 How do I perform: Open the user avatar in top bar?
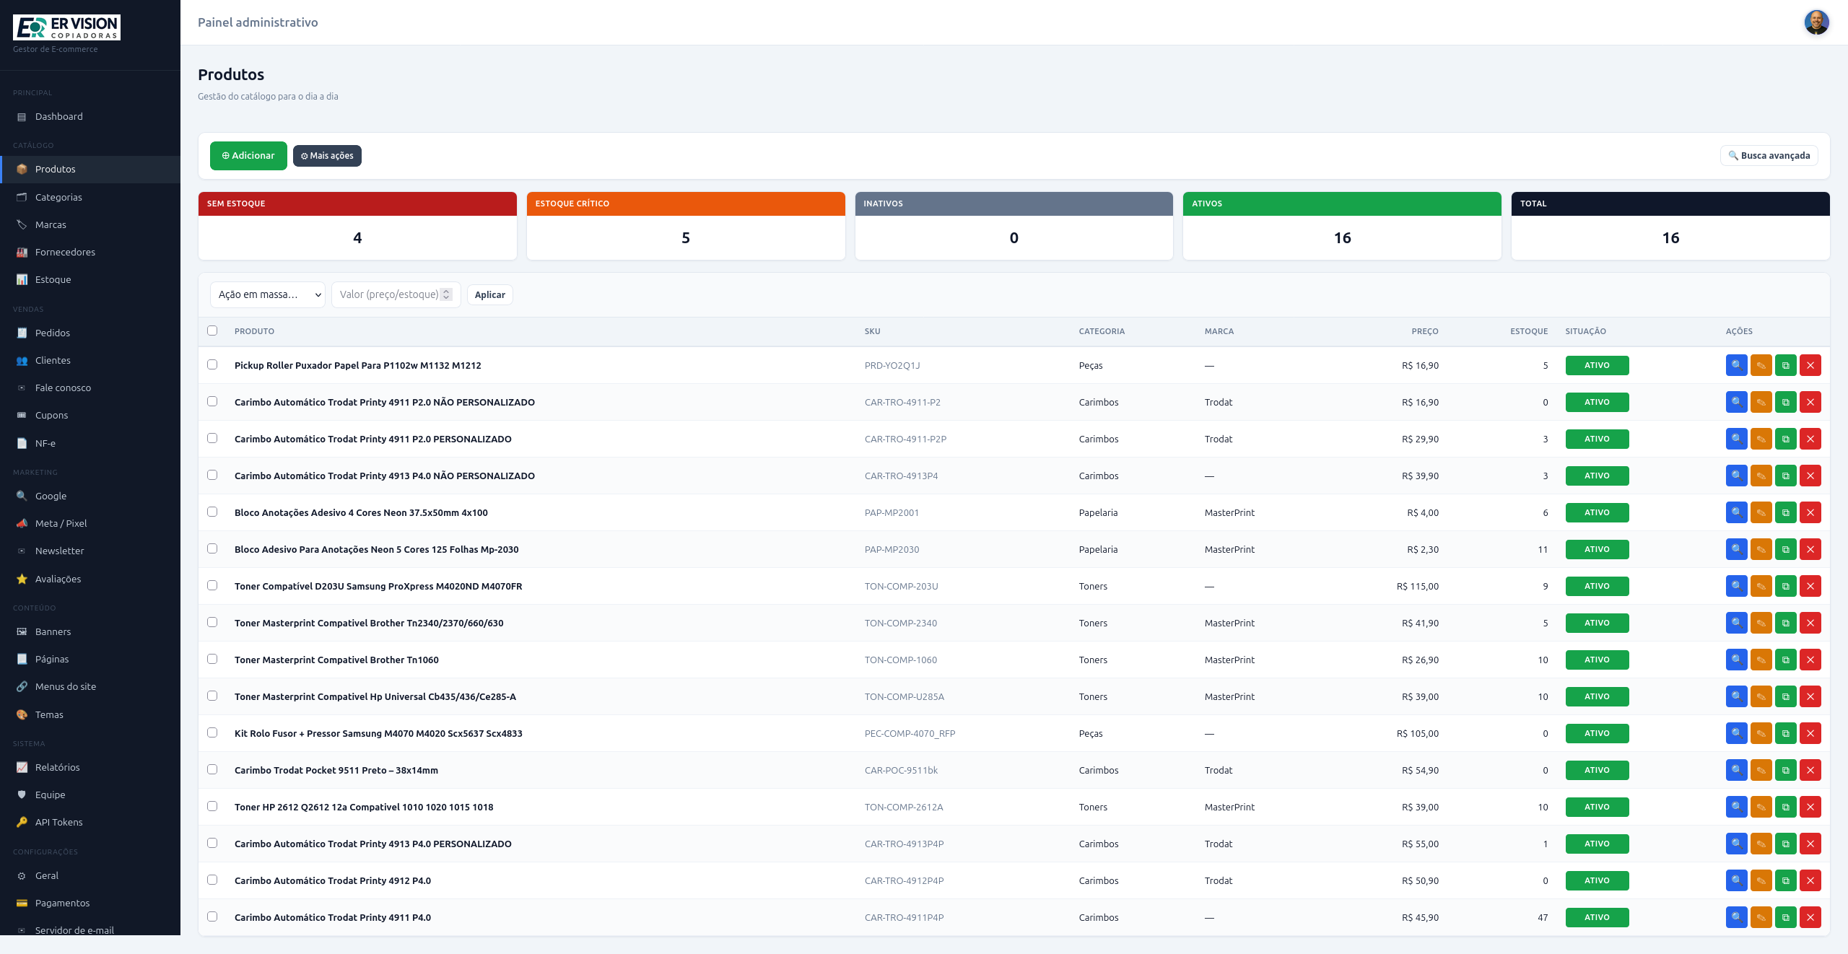pyautogui.click(x=1816, y=22)
